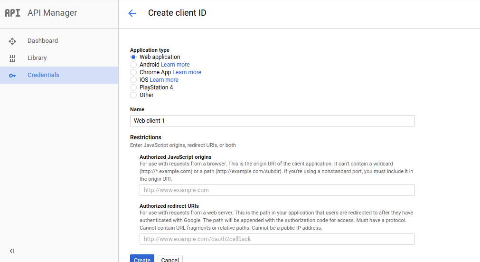The height and width of the screenshot is (262, 480).
Task: Select the iOS application type
Action: click(133, 80)
